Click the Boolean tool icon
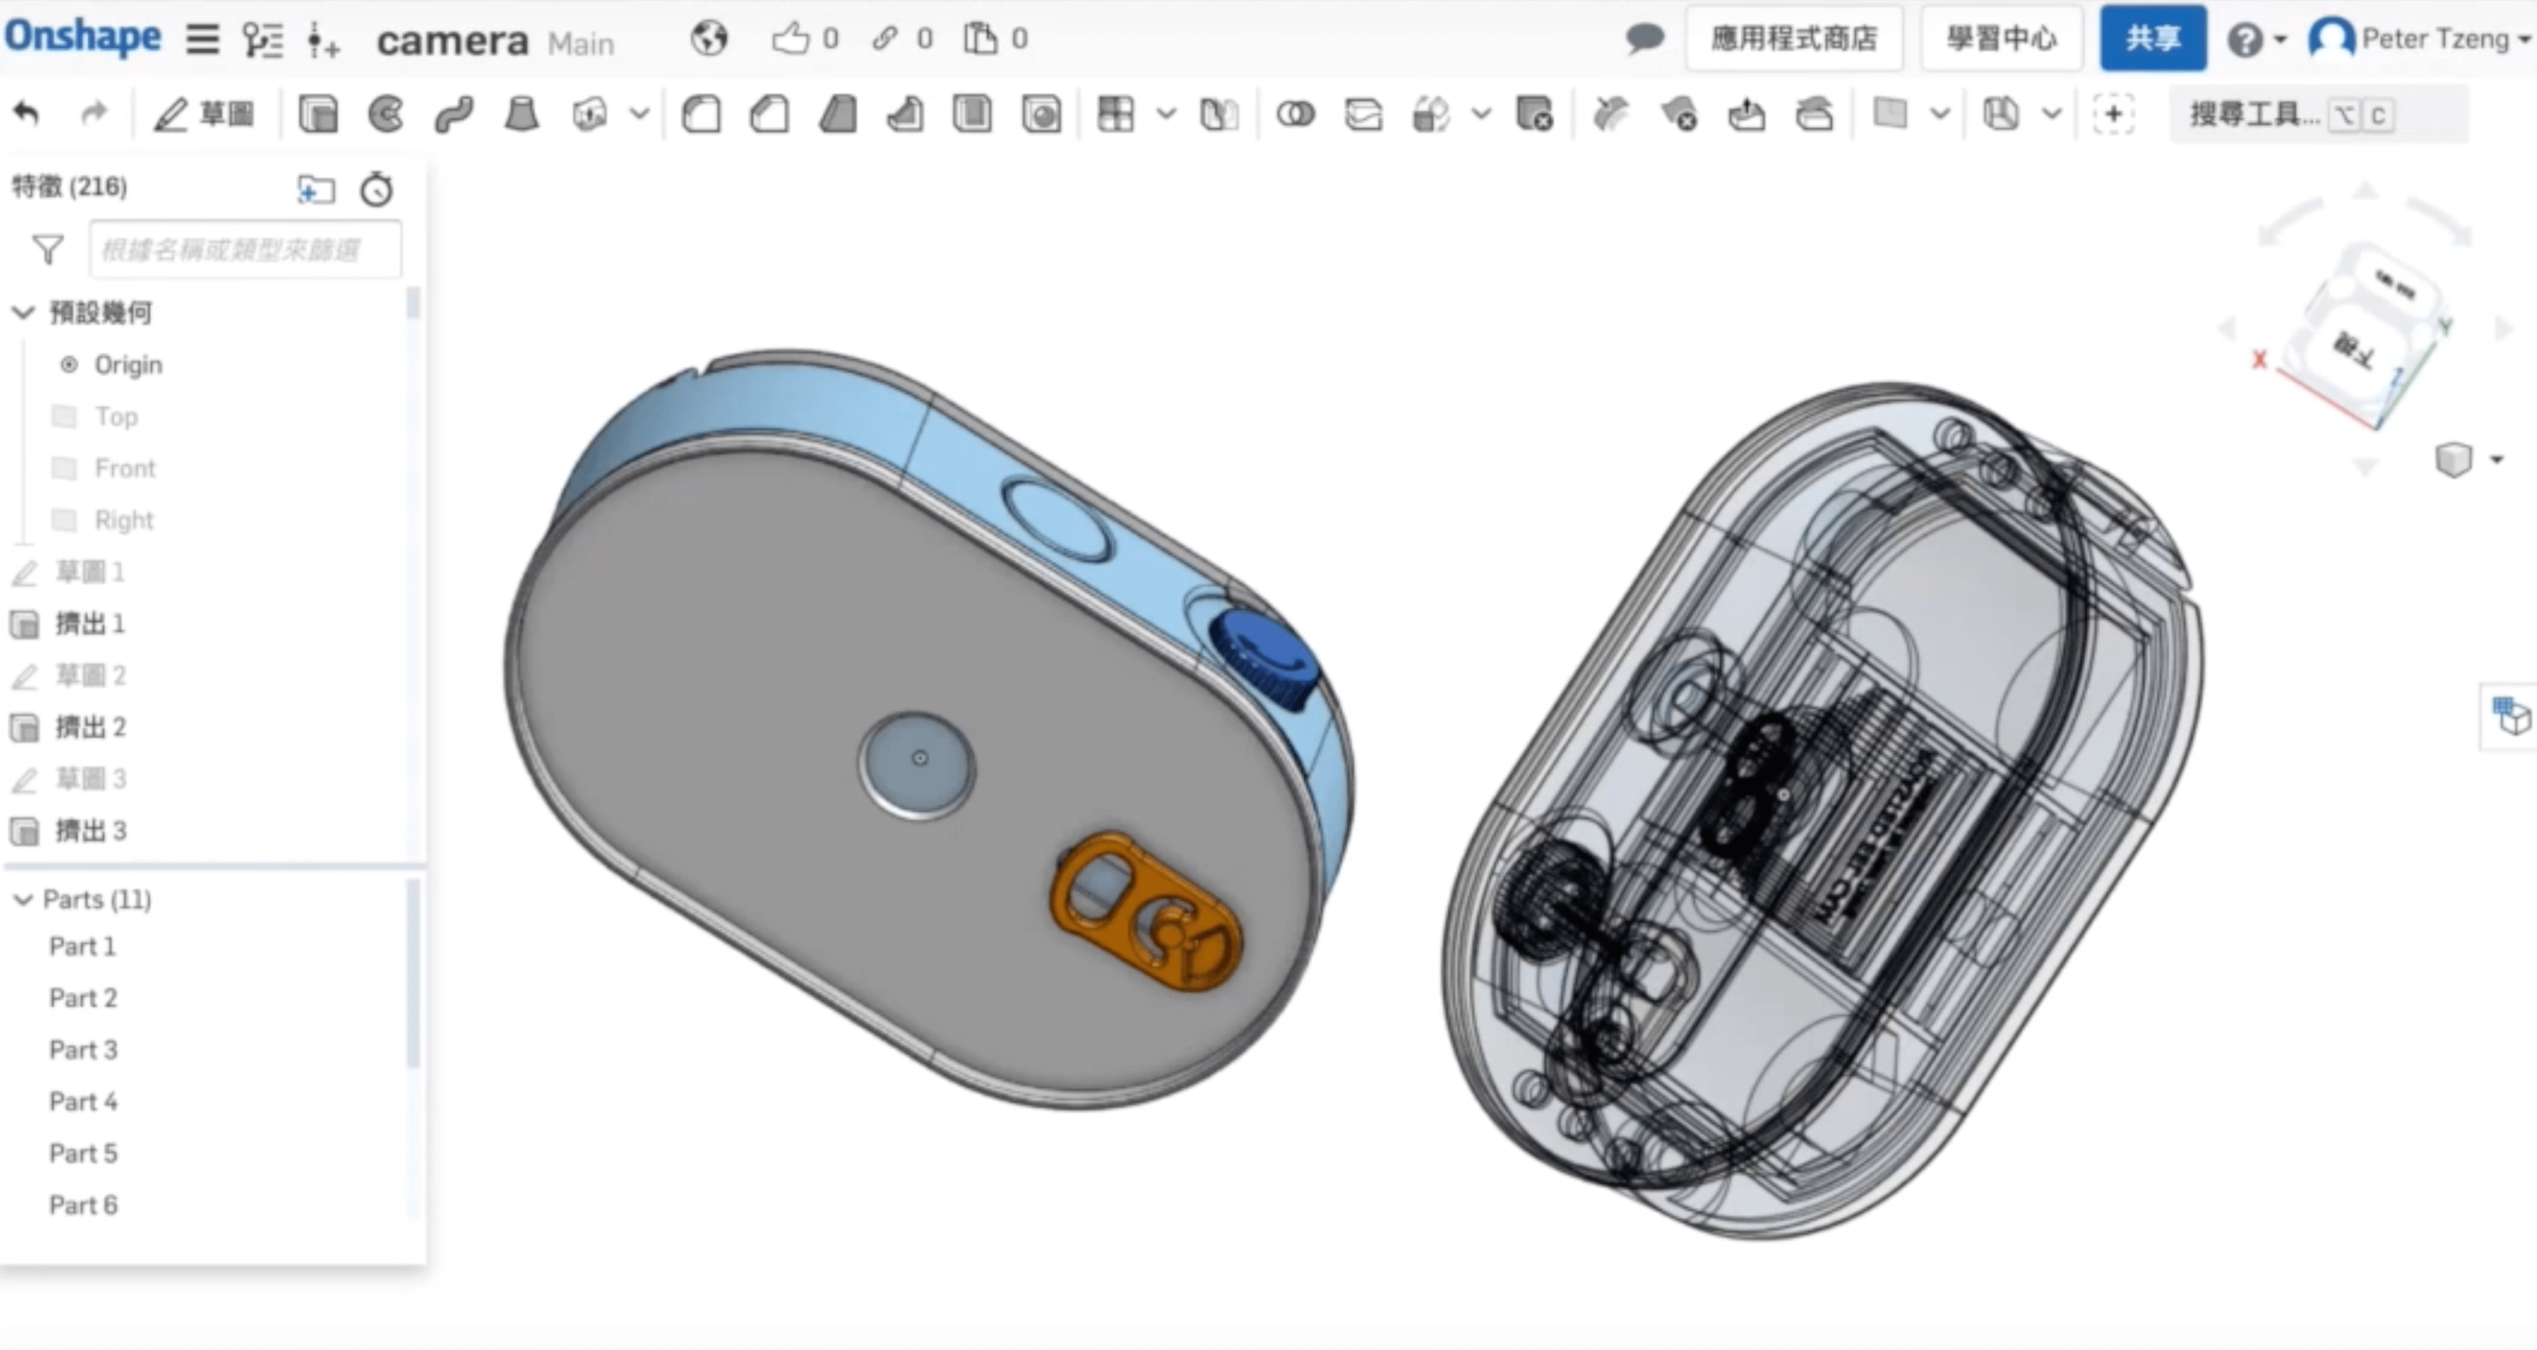The image size is (2537, 1350). pos(1295,115)
